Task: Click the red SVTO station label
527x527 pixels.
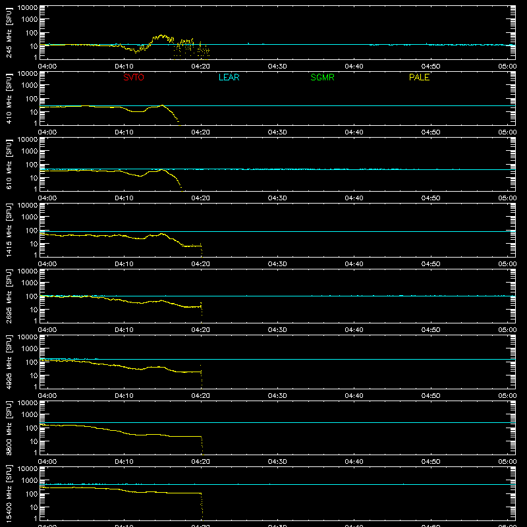Action: click(134, 77)
